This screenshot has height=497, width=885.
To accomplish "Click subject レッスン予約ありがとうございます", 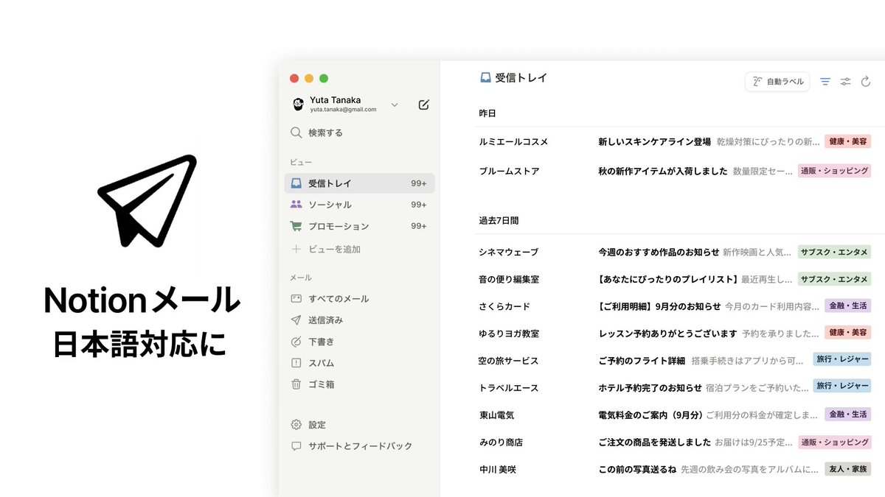I will (667, 333).
